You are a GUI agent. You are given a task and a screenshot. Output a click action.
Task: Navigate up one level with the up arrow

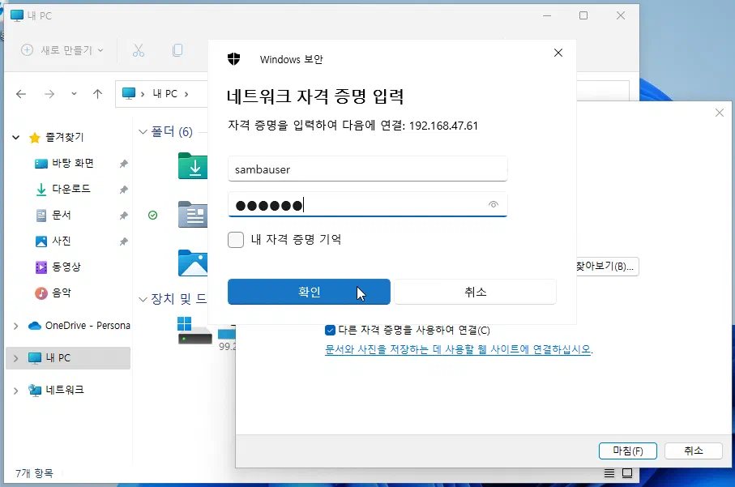(96, 94)
